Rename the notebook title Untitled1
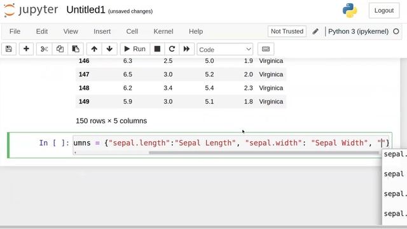The image size is (407, 229). pyautogui.click(x=86, y=10)
